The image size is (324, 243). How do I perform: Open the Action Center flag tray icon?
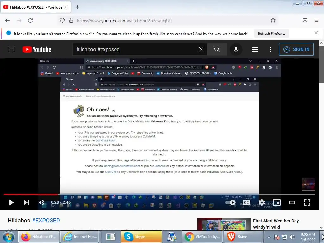coord(277,237)
